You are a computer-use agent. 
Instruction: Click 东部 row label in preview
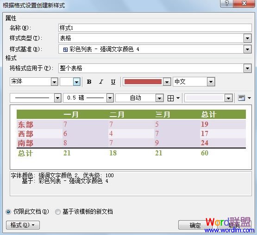25,124
